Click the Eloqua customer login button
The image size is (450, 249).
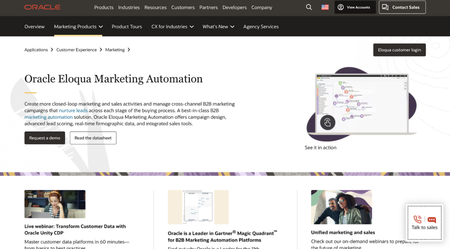(399, 50)
